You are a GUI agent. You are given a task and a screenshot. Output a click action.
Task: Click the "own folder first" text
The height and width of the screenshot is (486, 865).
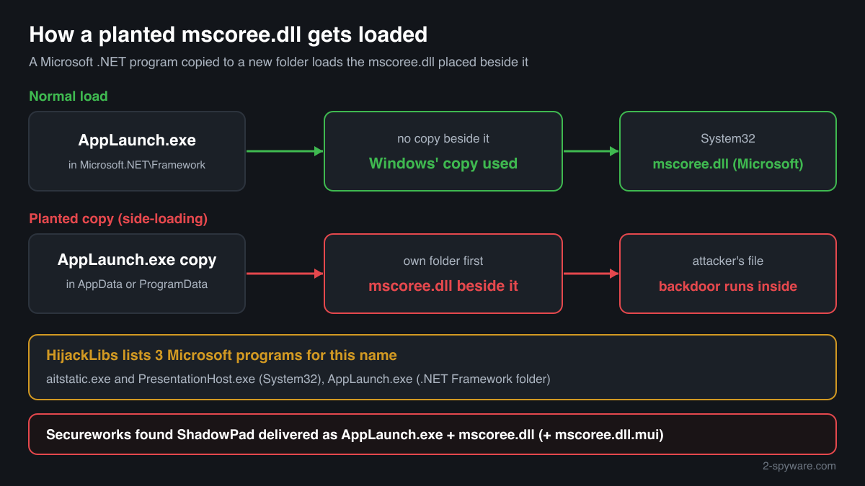(x=443, y=261)
